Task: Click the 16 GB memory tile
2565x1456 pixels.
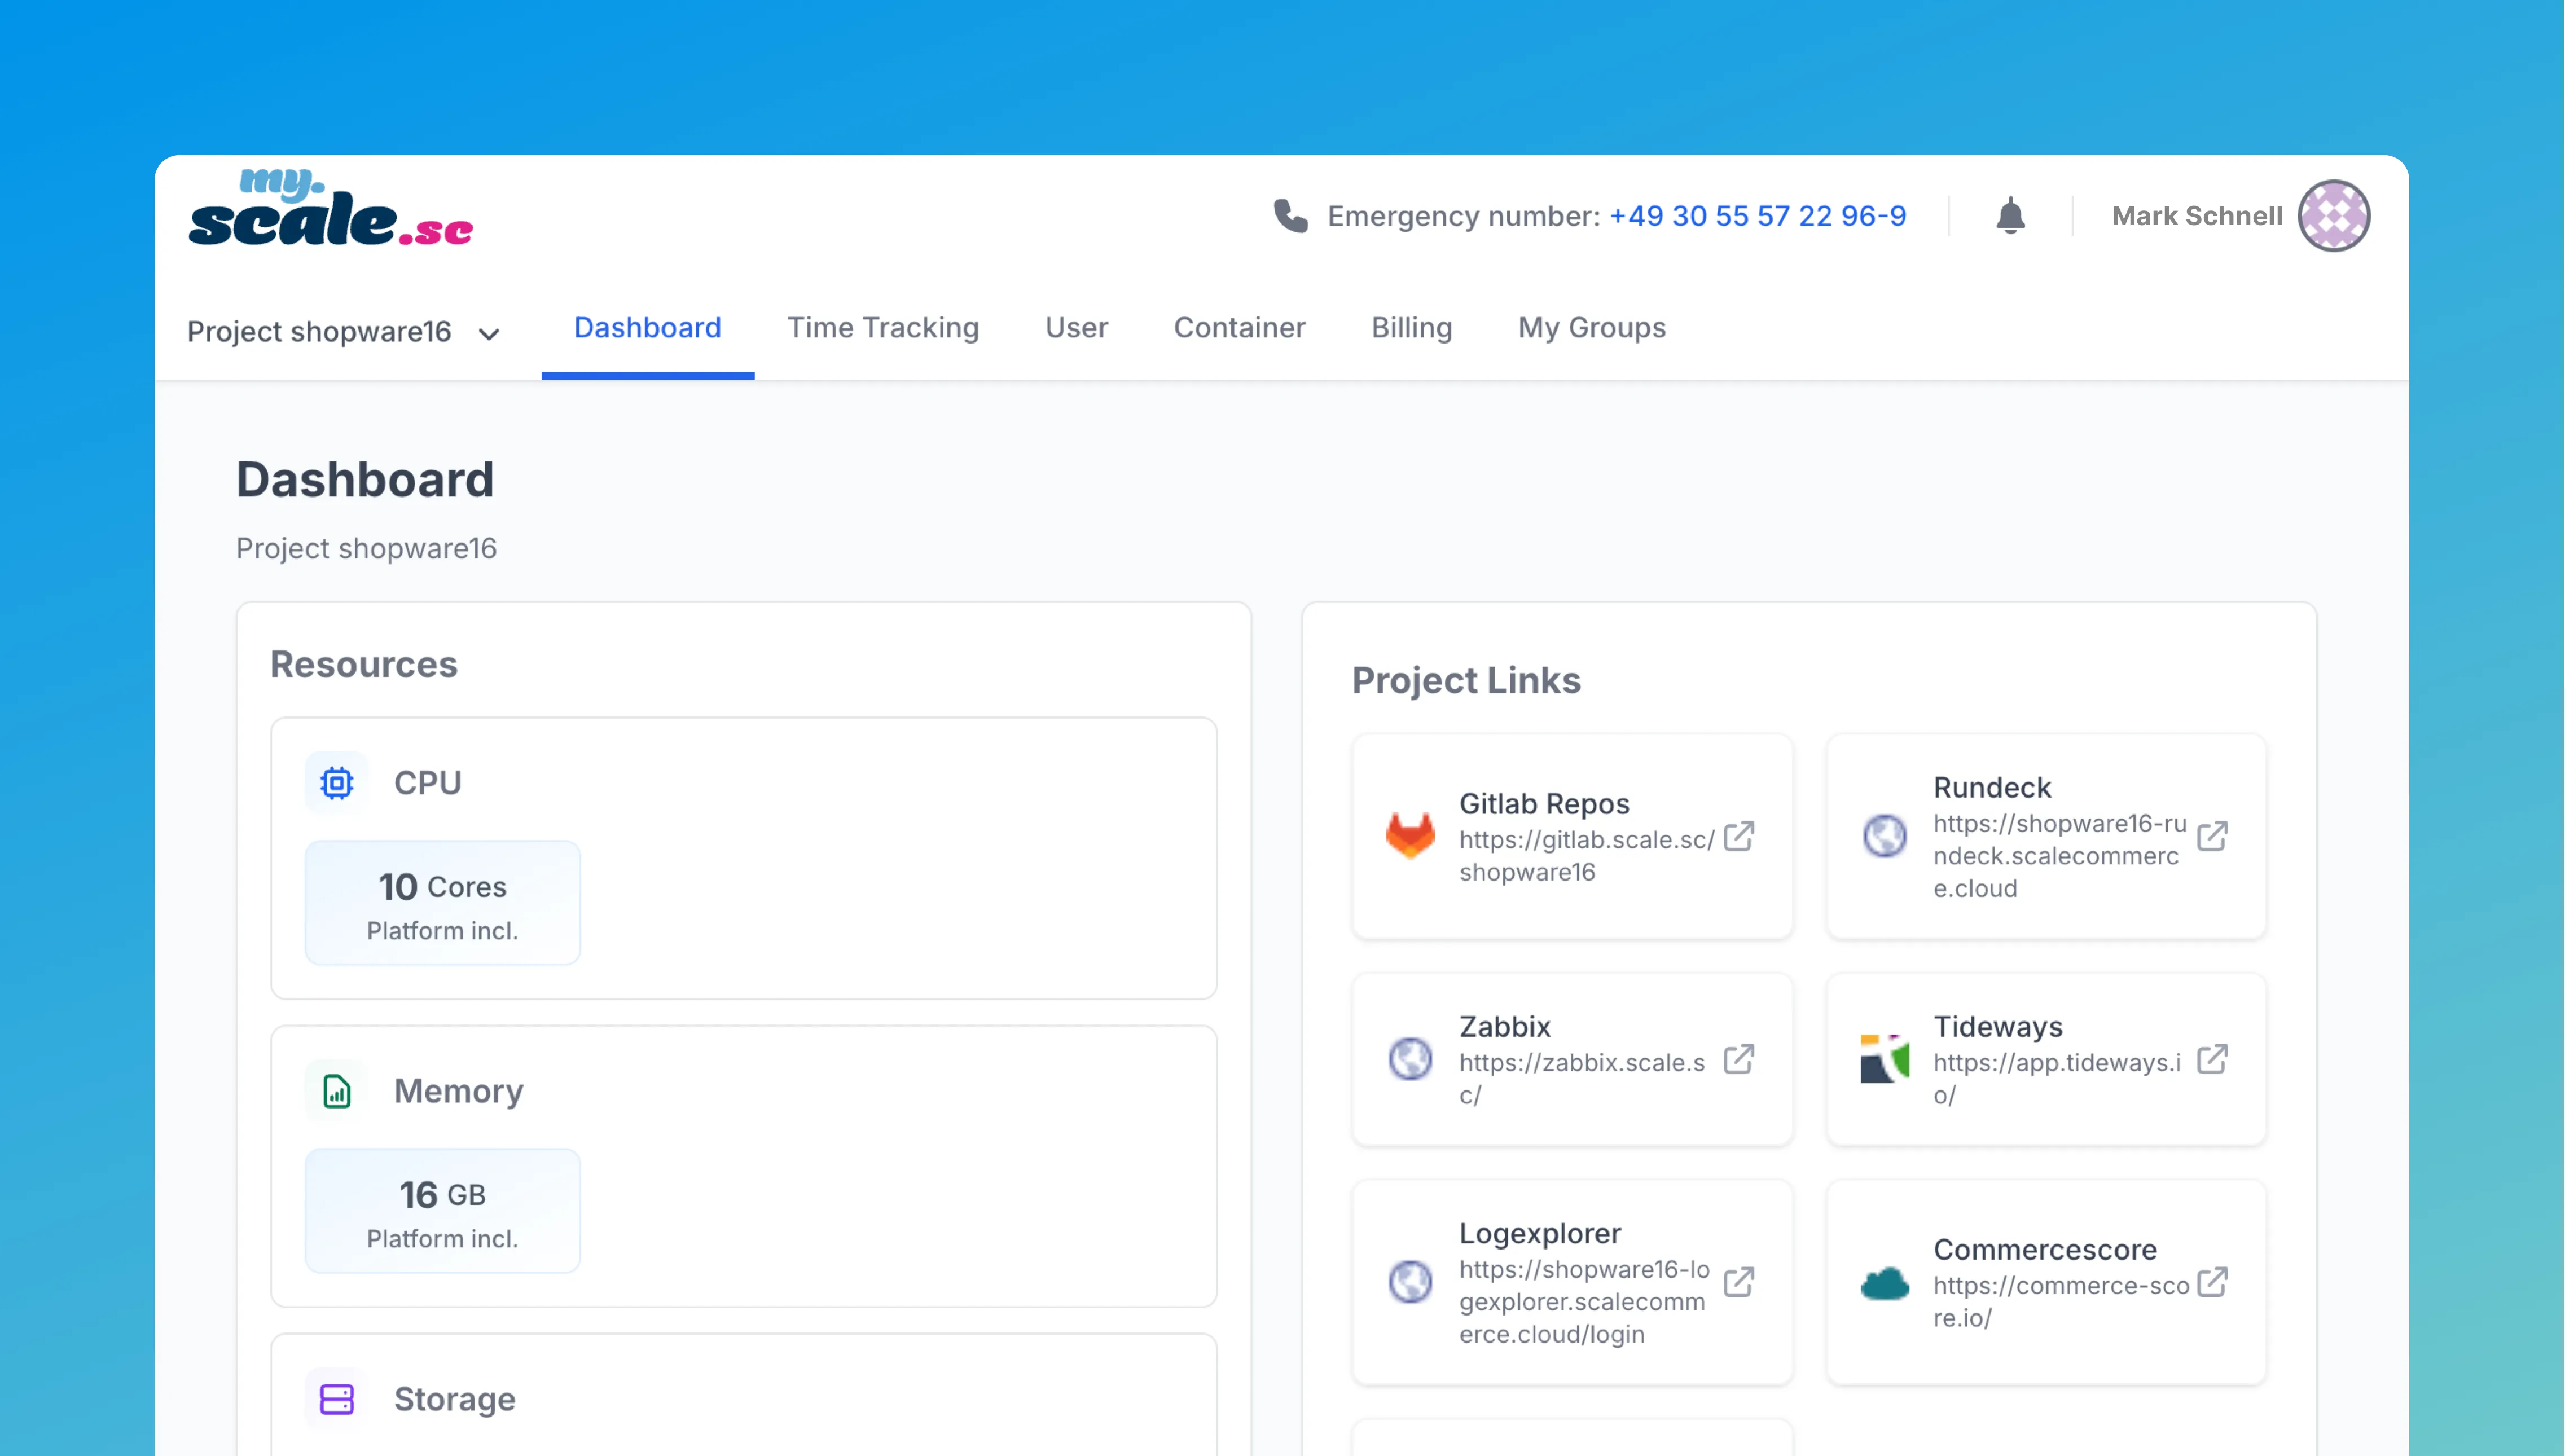Action: [x=442, y=1211]
